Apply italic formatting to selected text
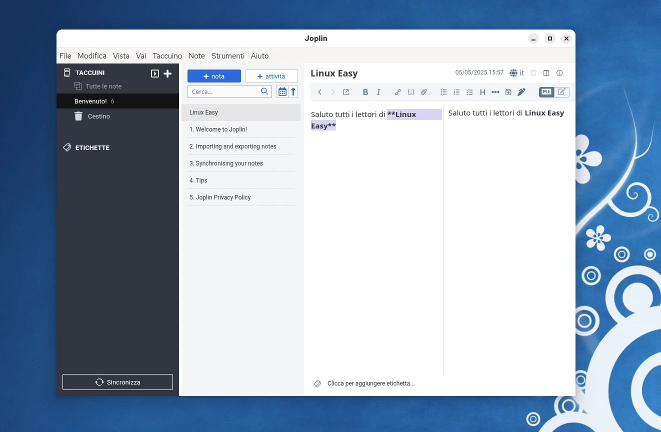The image size is (661, 432). pos(378,92)
